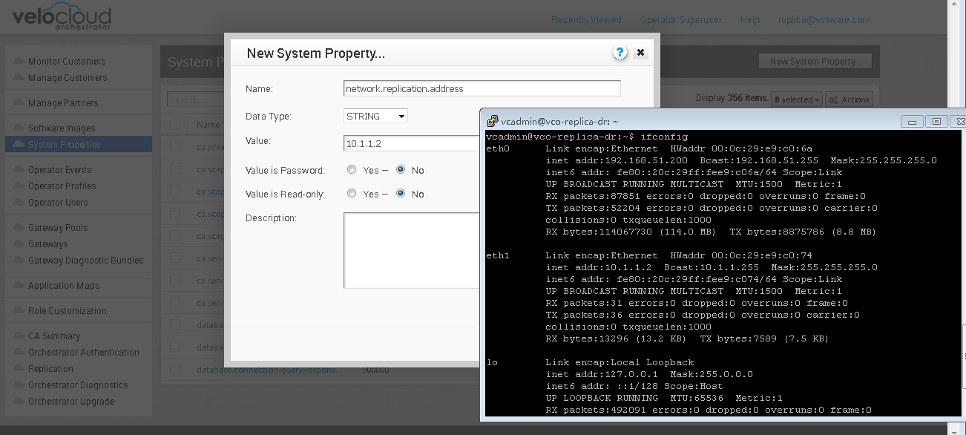Expand the 0 selected dropdown
Image resolution: width=966 pixels, height=435 pixels.
[x=798, y=99]
